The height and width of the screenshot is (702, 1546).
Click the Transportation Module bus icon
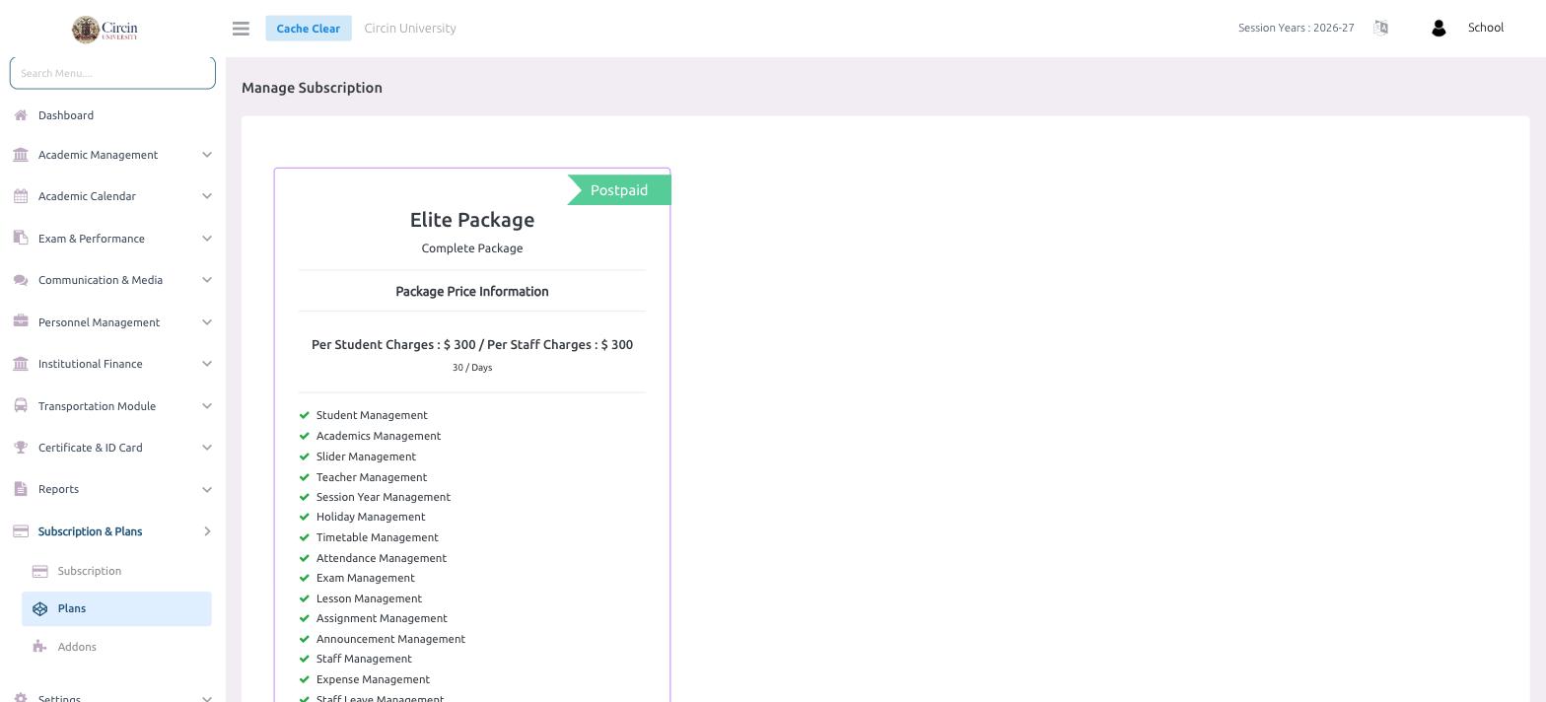tap(21, 406)
